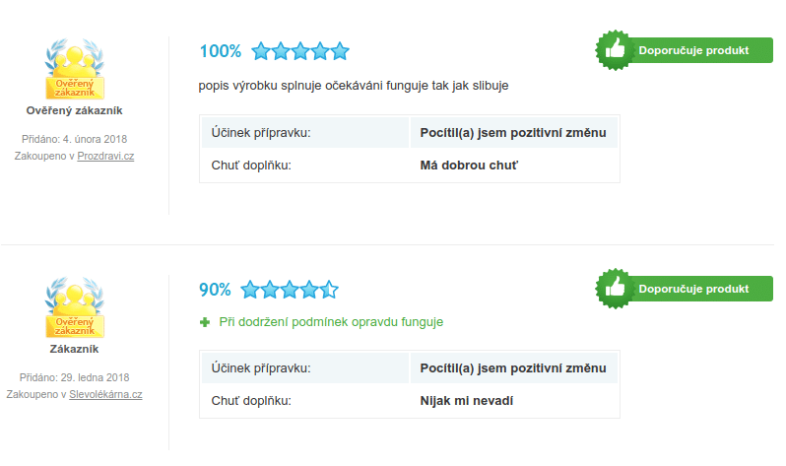Open the Prozdravi.cz shop link

(x=105, y=156)
